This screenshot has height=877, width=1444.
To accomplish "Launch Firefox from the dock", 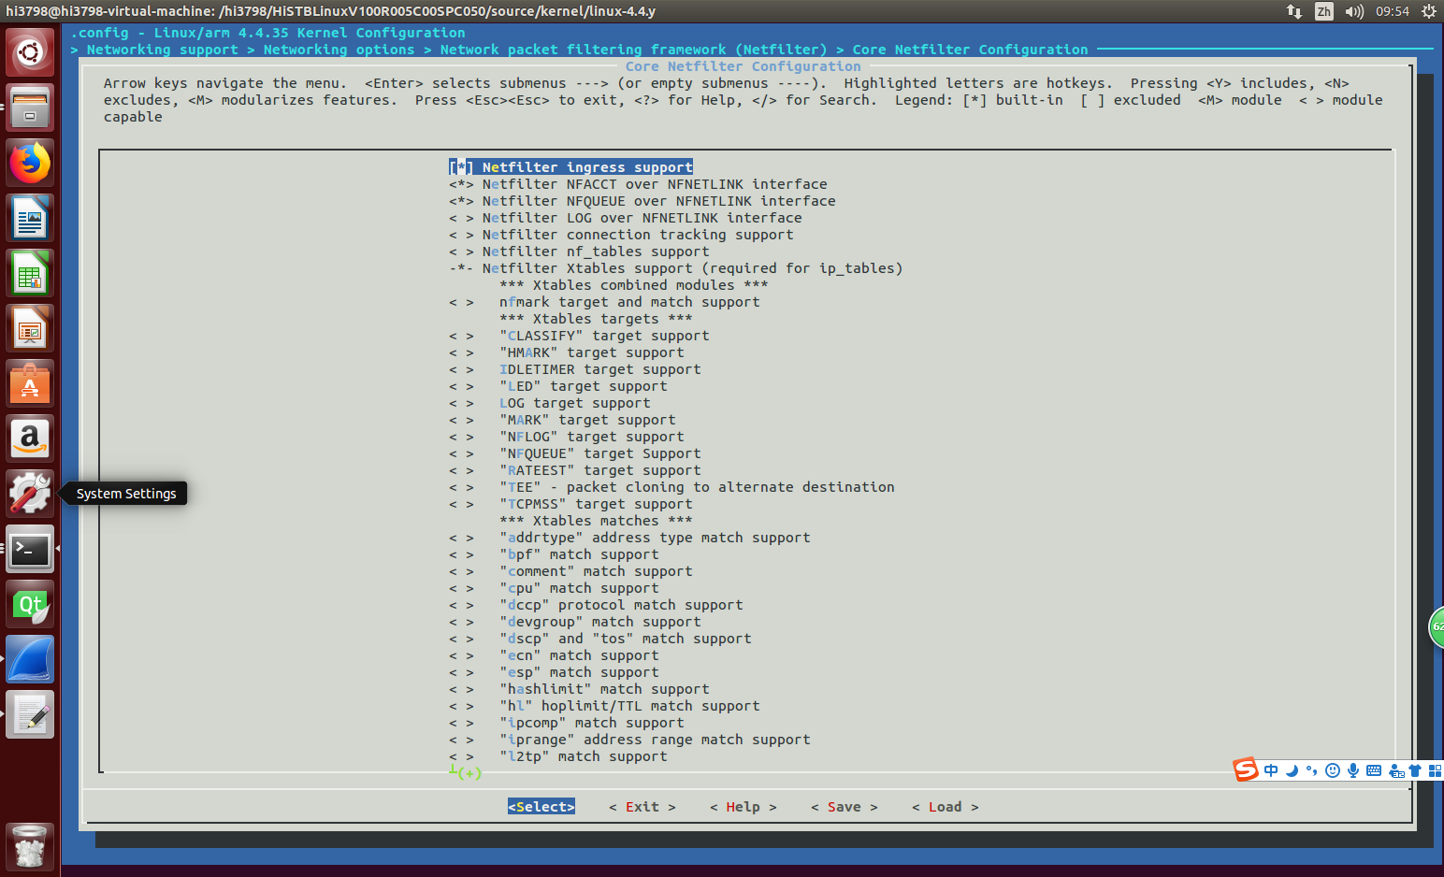I will click(29, 162).
